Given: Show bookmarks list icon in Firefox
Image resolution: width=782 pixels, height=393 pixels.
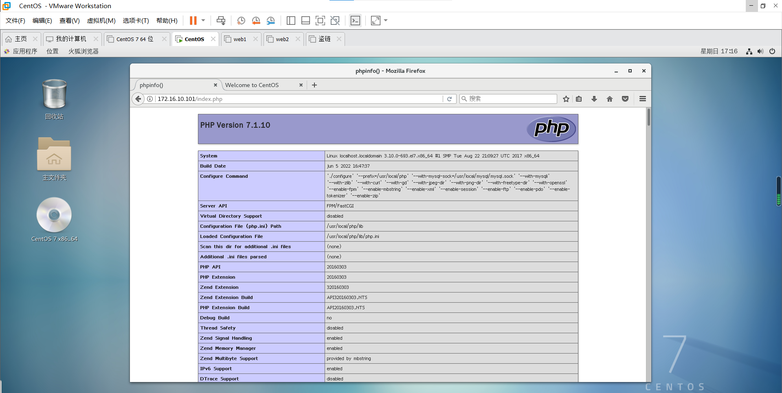Looking at the screenshot, I should pos(579,99).
